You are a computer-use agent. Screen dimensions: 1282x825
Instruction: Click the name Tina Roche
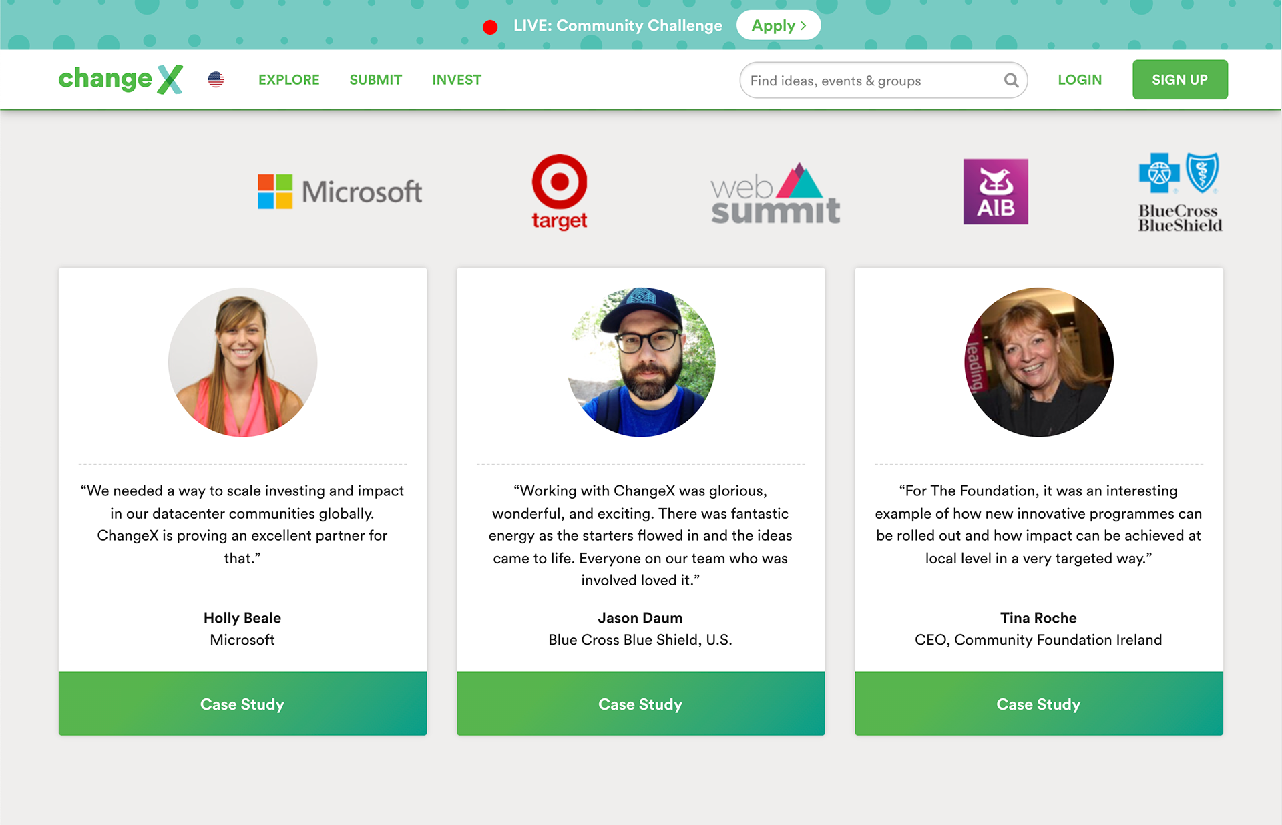pos(1038,618)
